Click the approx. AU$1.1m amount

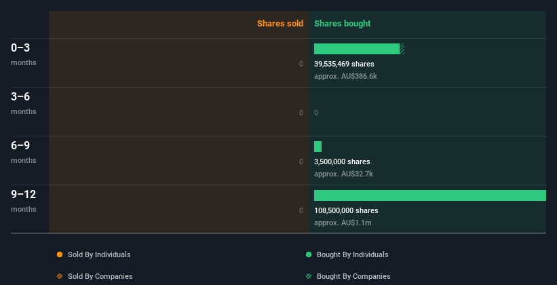343,223
